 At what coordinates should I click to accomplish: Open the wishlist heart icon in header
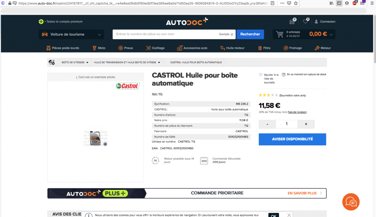point(305,21)
